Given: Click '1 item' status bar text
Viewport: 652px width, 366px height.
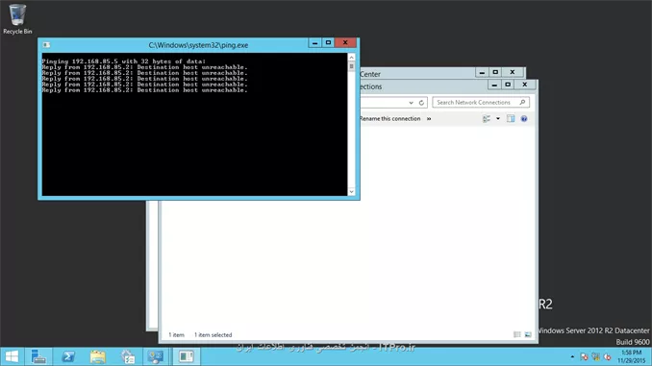Looking at the screenshot, I should [176, 335].
